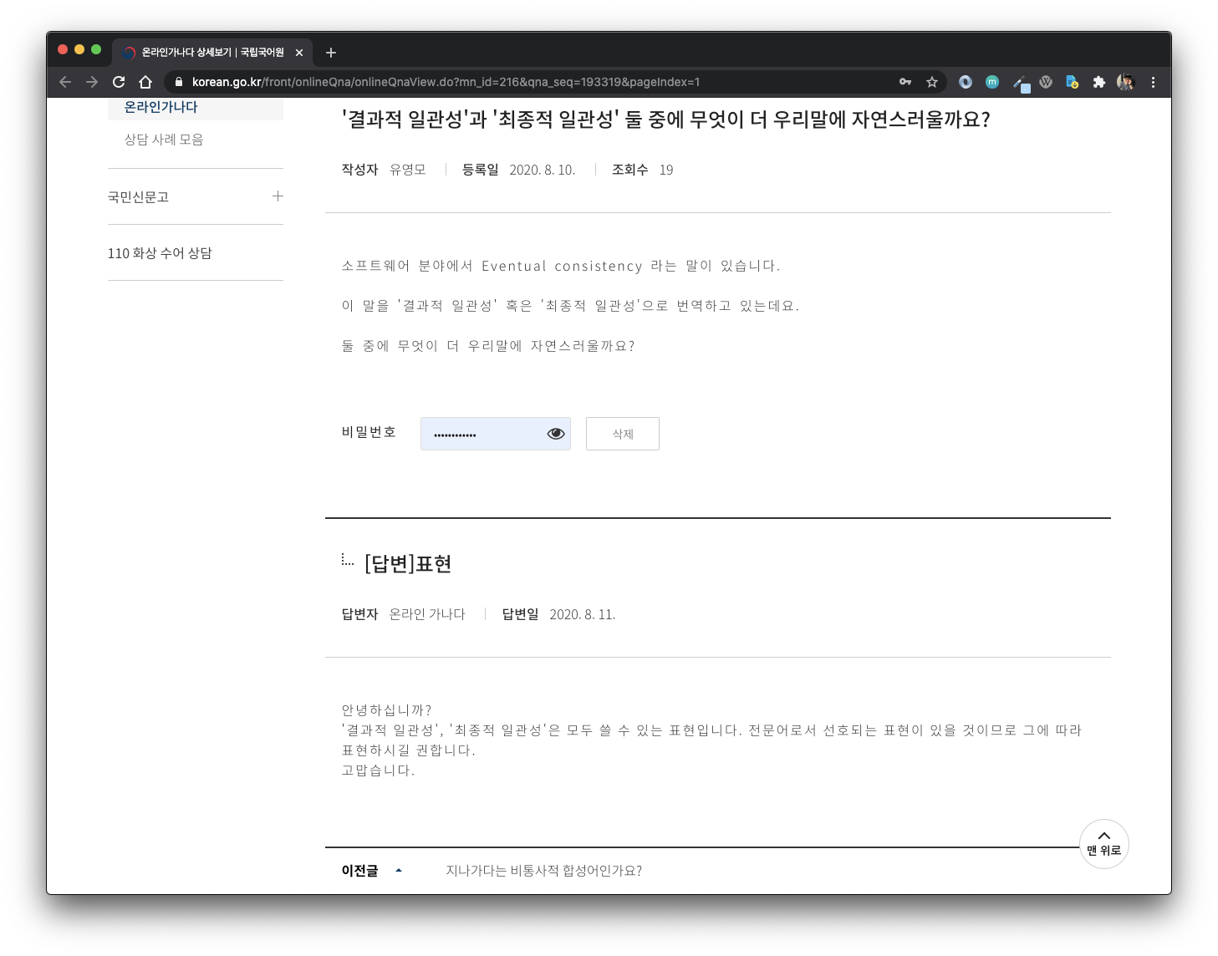Reload the page with the refresh icon
Viewport: 1218px width, 956px height.
[x=119, y=82]
